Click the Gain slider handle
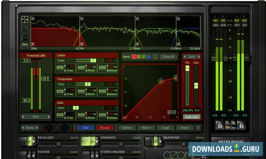266x159 pixels. pyautogui.click(x=196, y=86)
